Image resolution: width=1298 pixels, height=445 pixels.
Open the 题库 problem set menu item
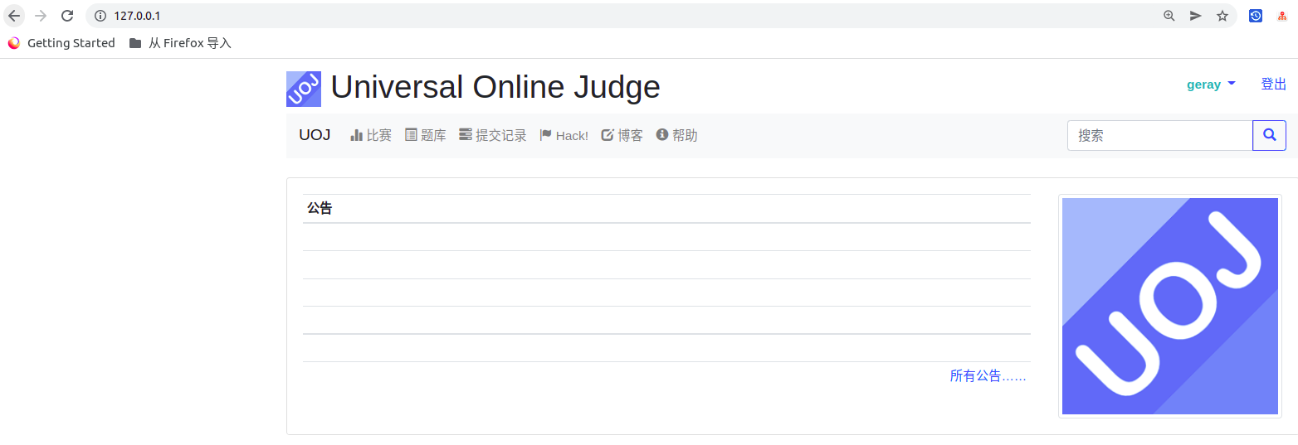[x=425, y=135]
